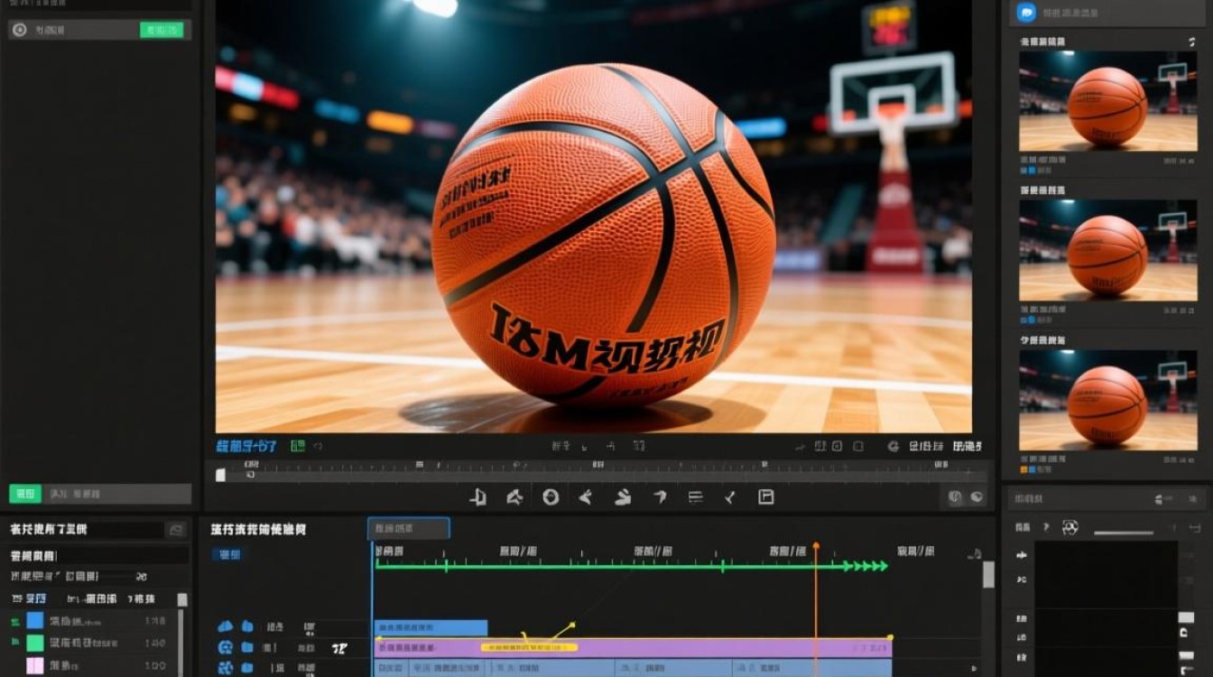The image size is (1213, 677).
Task: Click the three-lines list icon below the preview
Action: pyautogui.click(x=695, y=497)
